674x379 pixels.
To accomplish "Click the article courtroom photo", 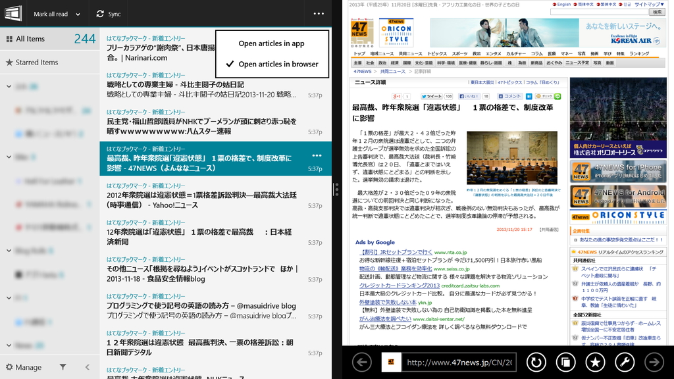I will pos(512,158).
